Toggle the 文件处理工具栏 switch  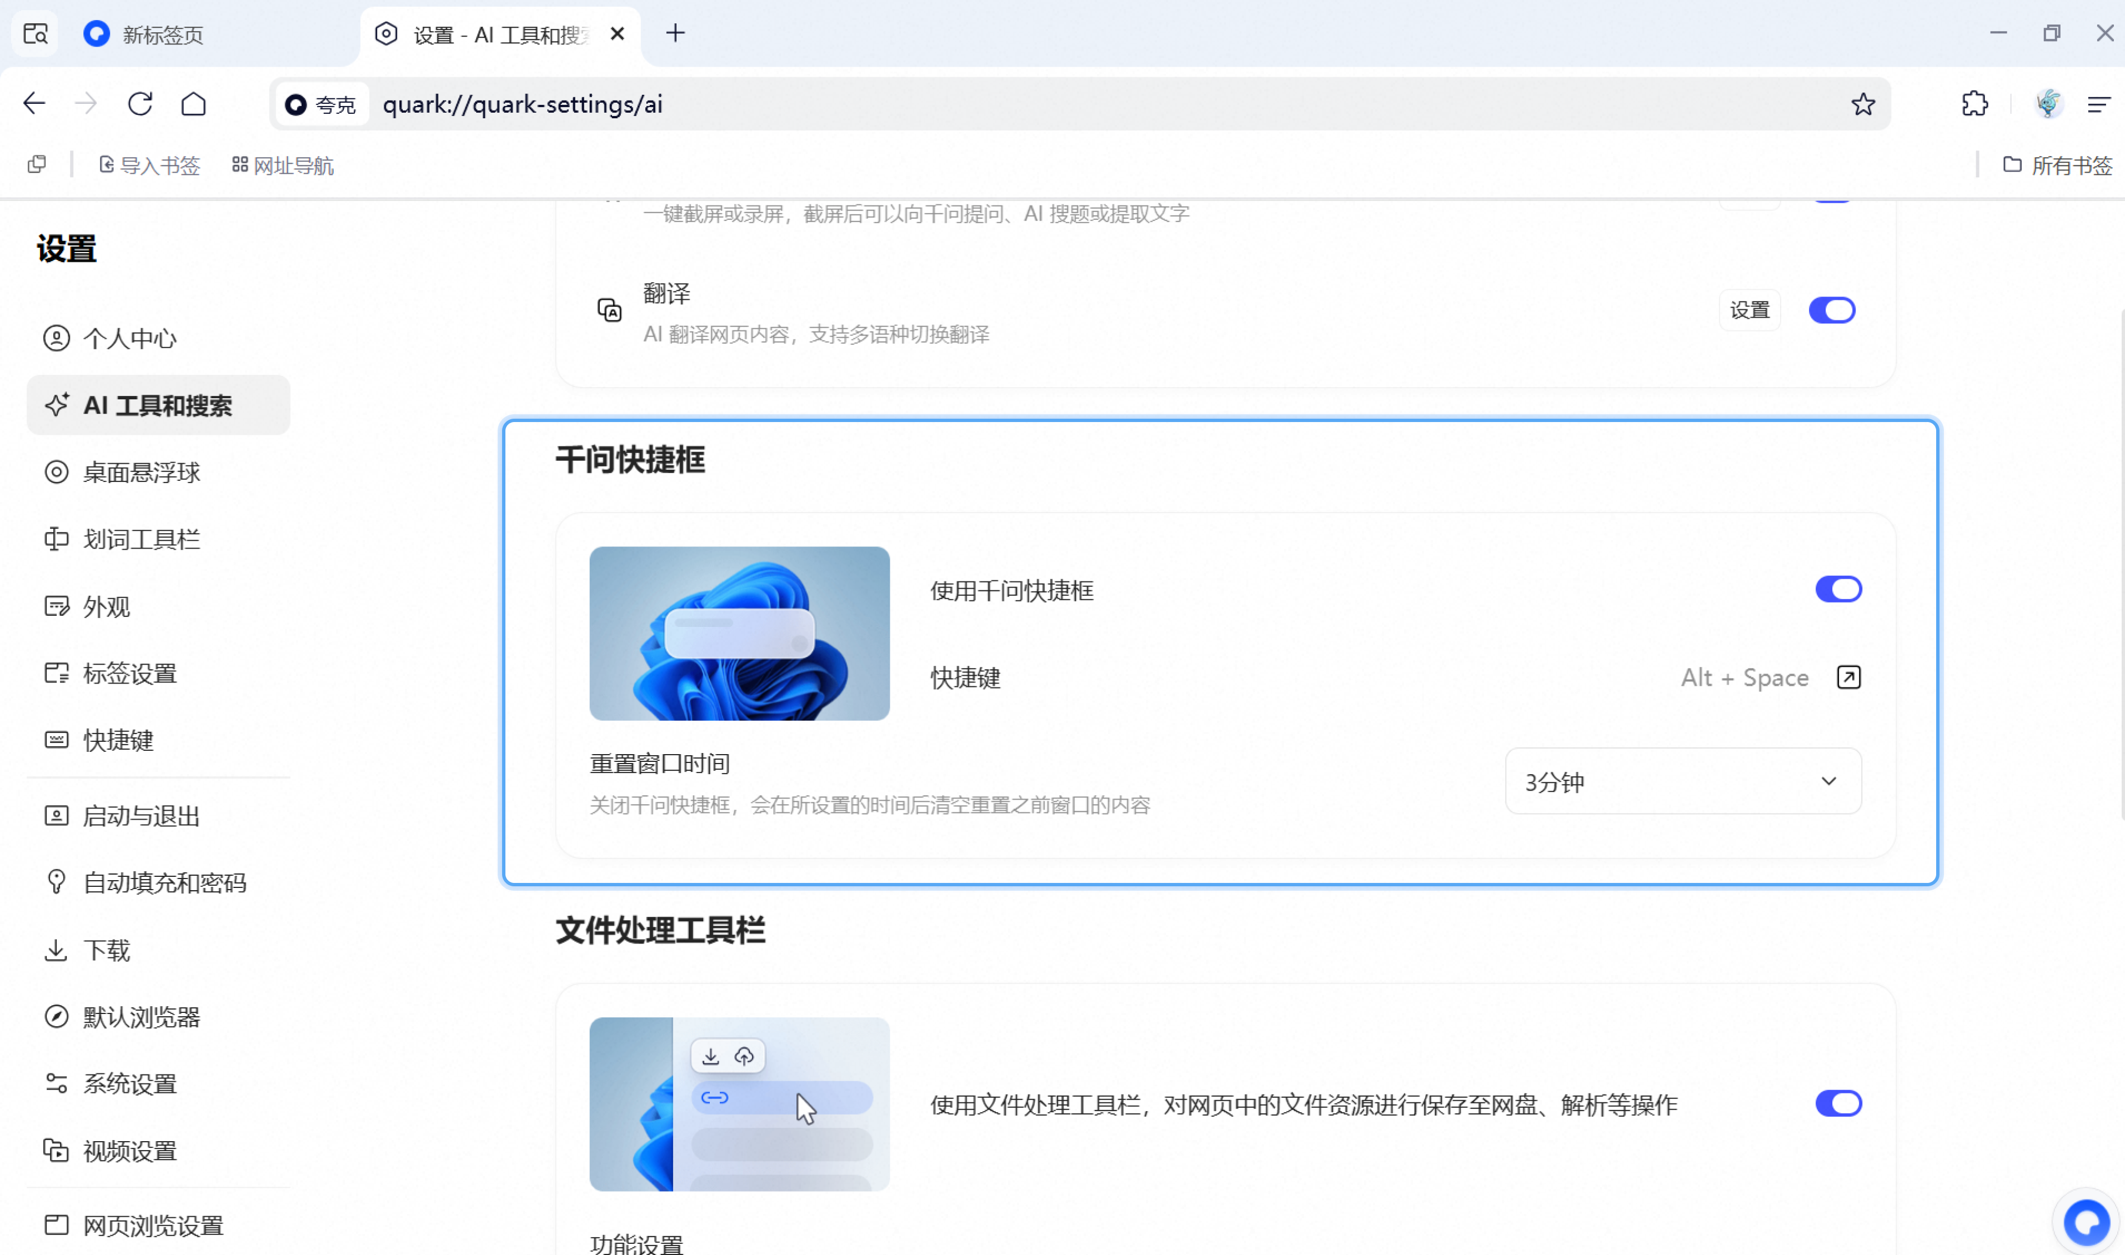click(1838, 1103)
